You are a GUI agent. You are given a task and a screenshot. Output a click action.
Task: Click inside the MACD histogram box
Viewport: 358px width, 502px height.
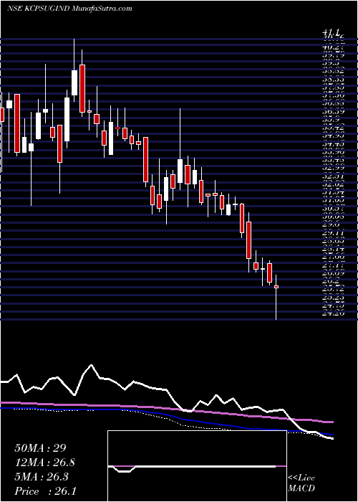197,466
